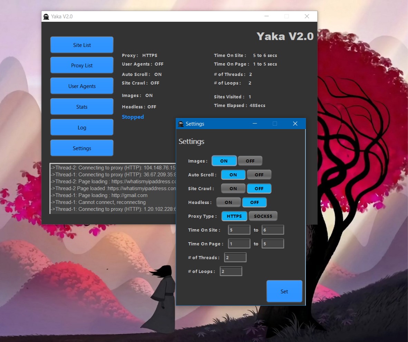
Task: Click the ninja icon in Yaka's main title bar
Action: point(46,16)
